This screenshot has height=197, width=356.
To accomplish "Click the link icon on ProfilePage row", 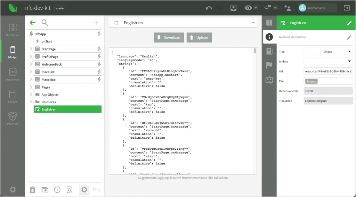I will [99, 57].
